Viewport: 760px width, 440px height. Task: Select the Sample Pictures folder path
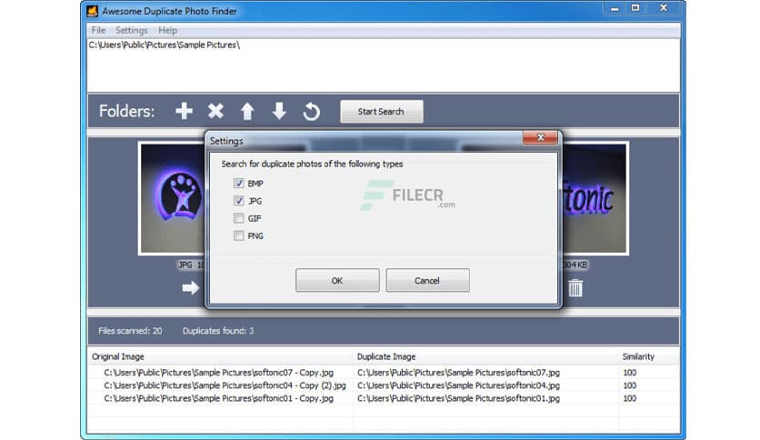pos(164,45)
